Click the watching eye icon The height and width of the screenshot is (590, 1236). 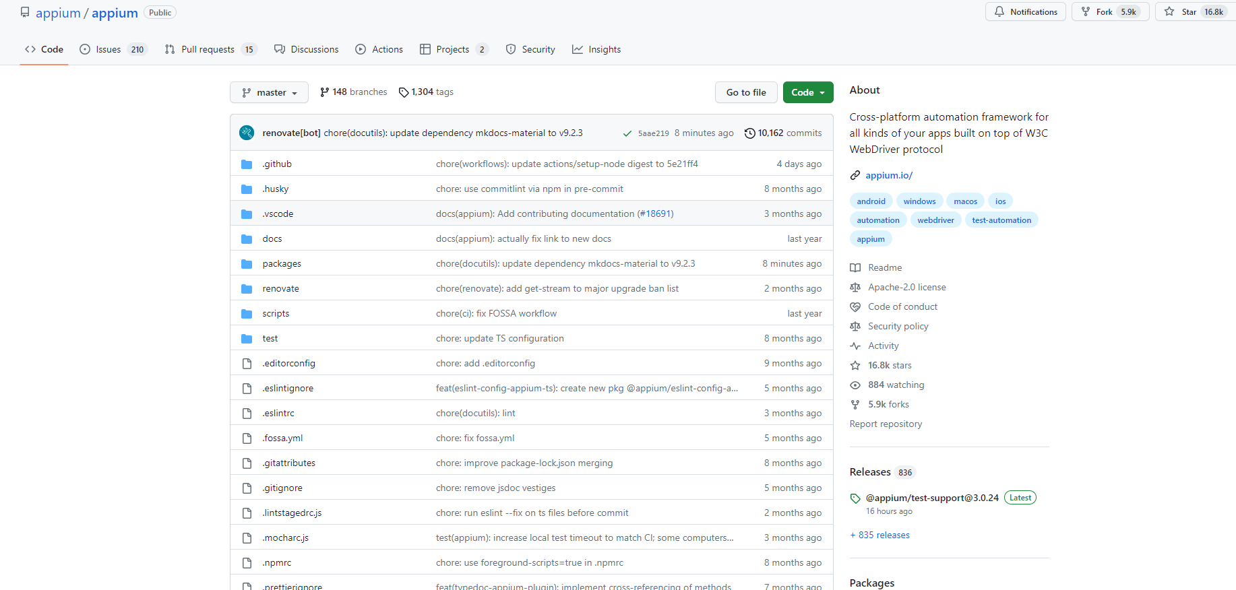tap(855, 385)
